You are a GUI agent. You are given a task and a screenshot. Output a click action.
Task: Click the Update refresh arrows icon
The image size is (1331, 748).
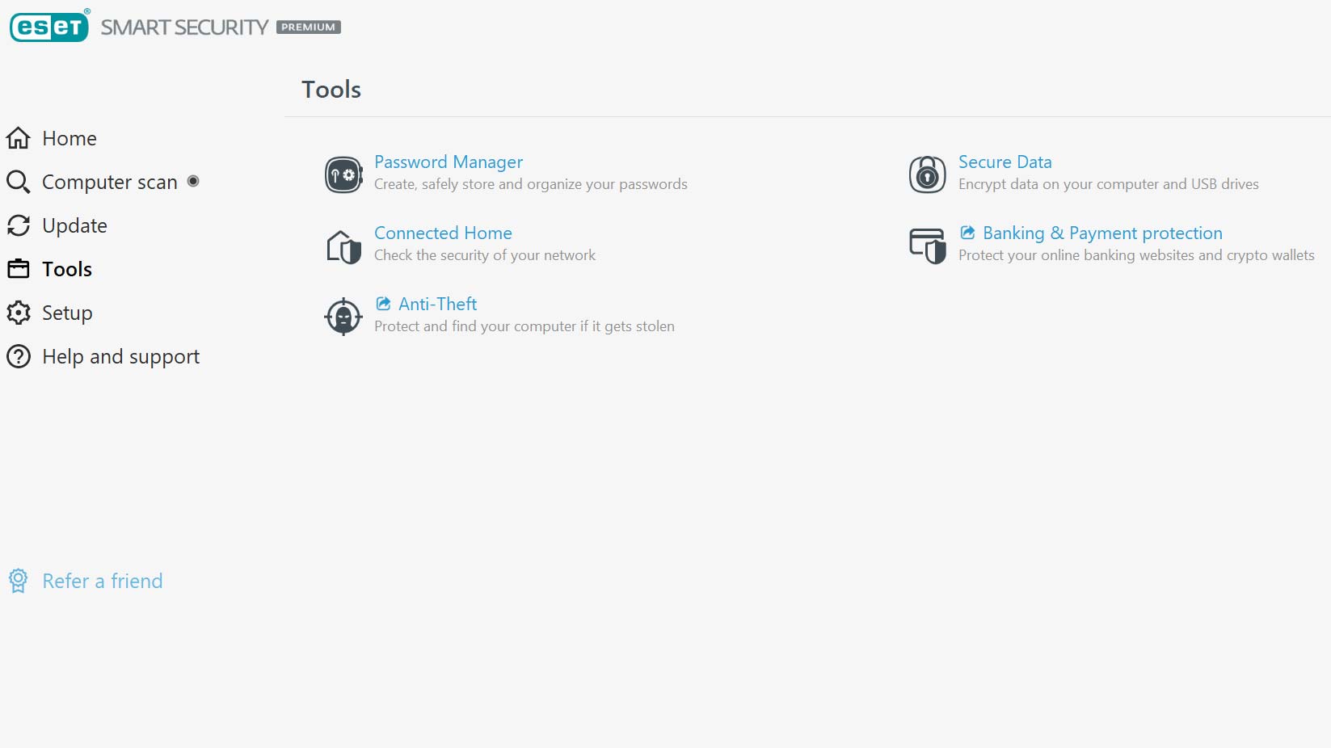click(x=19, y=225)
